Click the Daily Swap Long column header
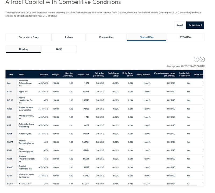 click(113, 74)
